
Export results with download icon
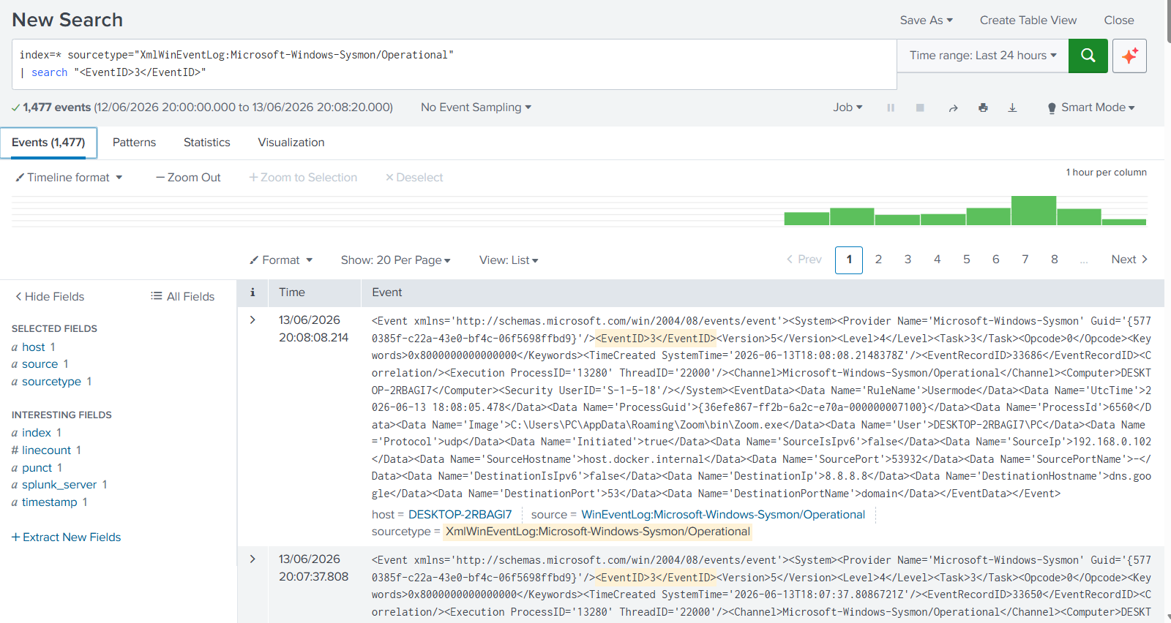1012,107
